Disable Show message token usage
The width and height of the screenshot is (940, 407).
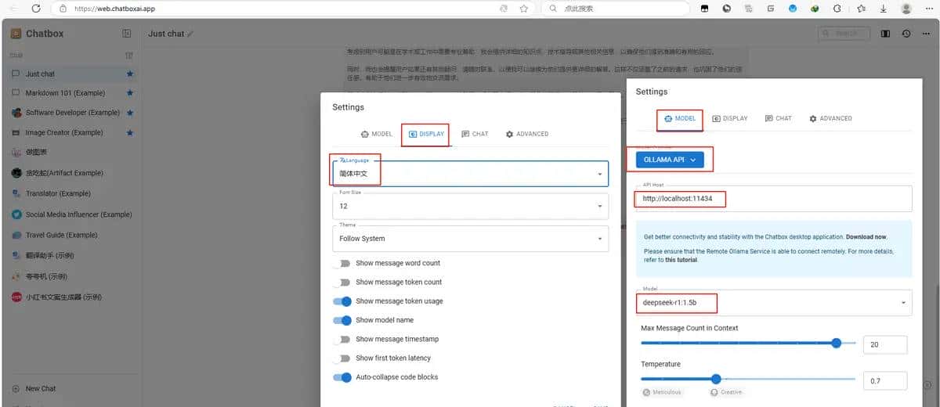342,301
